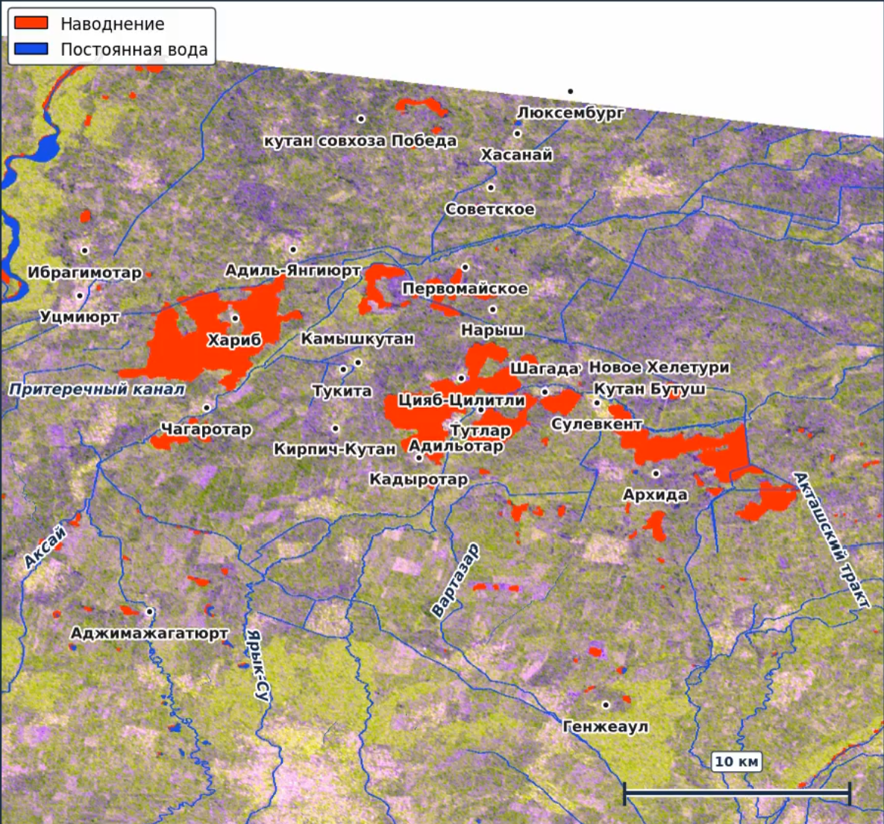
Task: Click the Хариб label in flooded area
Action: (x=234, y=340)
